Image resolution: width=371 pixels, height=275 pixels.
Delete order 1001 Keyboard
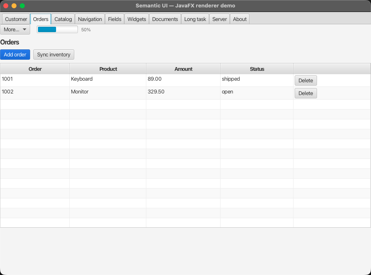click(x=306, y=81)
